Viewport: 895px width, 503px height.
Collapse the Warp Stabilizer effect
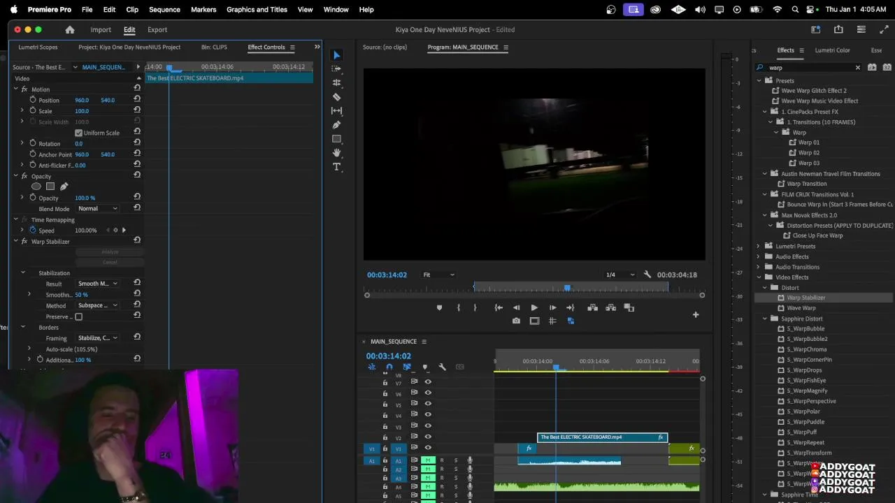click(15, 242)
